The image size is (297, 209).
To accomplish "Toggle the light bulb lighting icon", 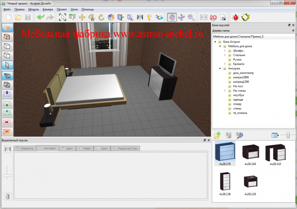I will 149,17.
